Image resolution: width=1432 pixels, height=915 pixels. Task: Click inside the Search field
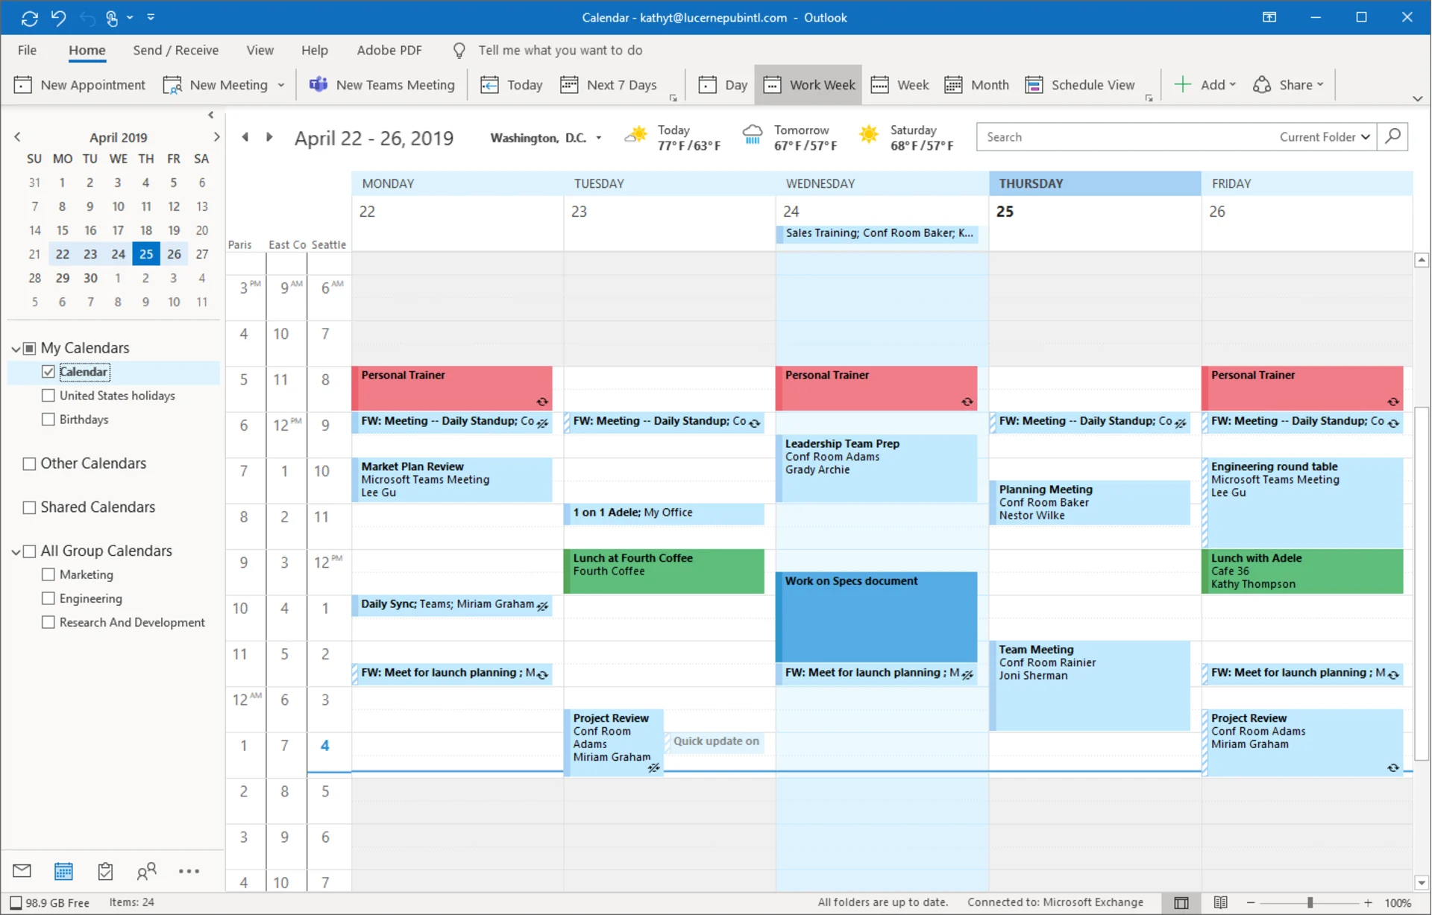pyautogui.click(x=1119, y=136)
